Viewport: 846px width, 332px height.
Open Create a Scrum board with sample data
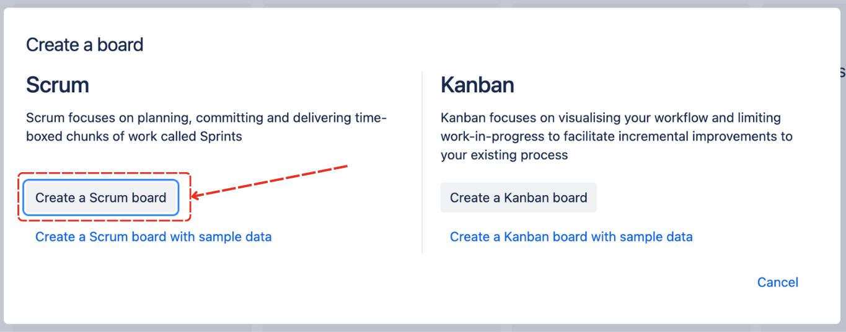click(x=153, y=237)
